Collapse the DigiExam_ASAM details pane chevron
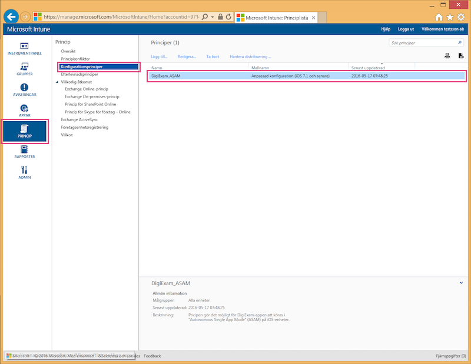Image resolution: width=471 pixels, height=364 pixels. pos(461,283)
